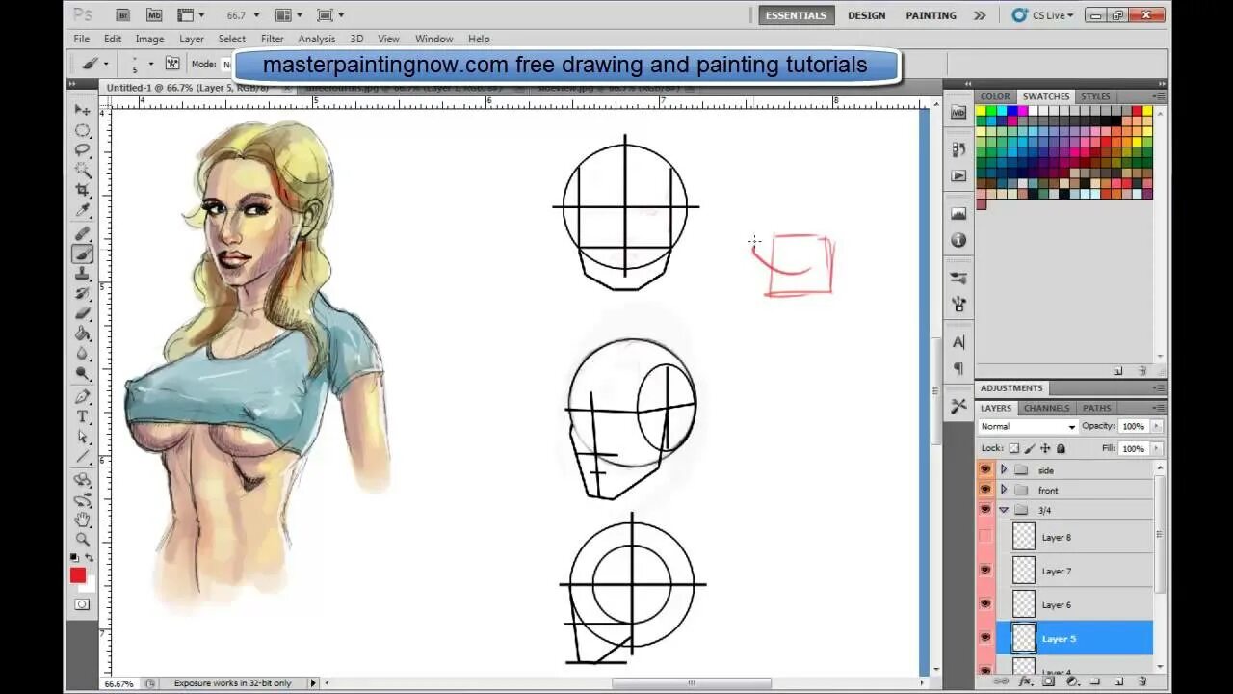Select the Pen tool
The width and height of the screenshot is (1233, 694).
(x=83, y=397)
